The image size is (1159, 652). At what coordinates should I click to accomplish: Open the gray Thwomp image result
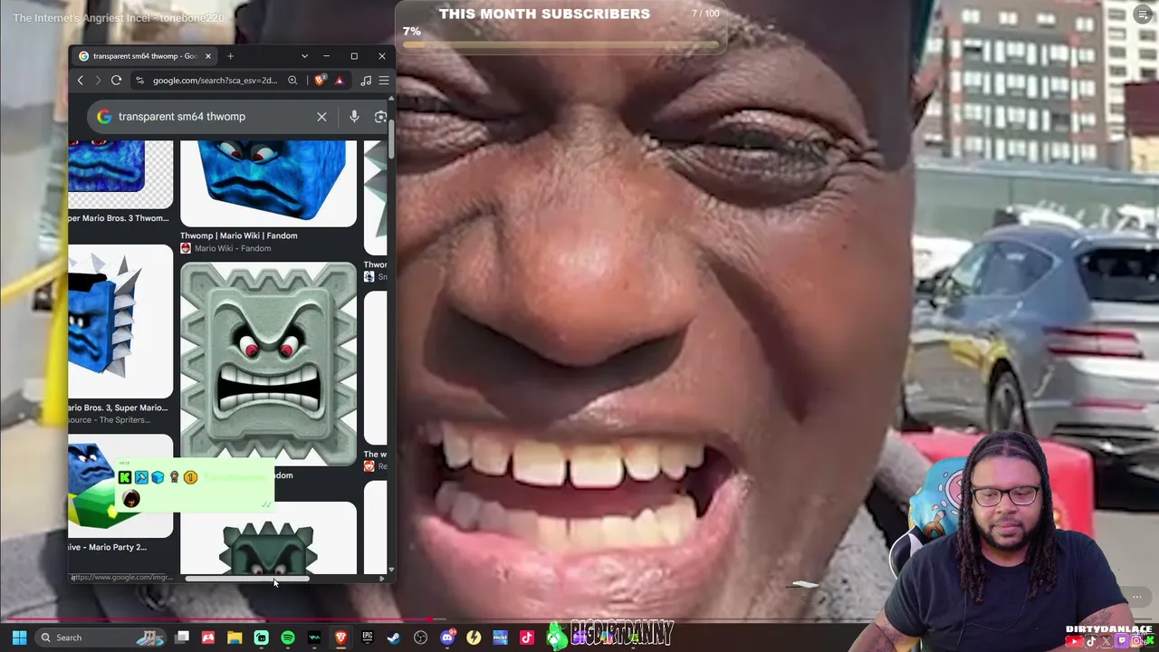point(268,364)
